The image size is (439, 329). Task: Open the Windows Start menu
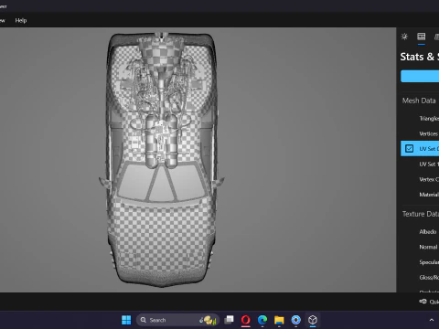point(126,320)
